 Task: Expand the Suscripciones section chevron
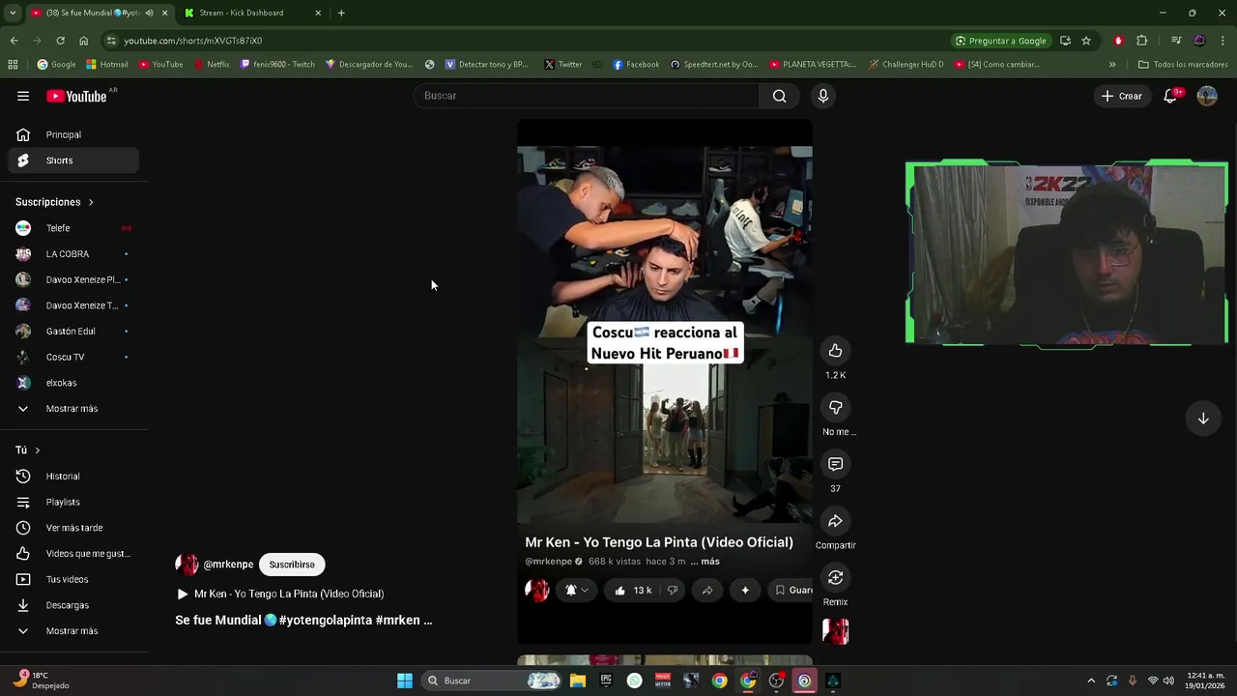[91, 202]
